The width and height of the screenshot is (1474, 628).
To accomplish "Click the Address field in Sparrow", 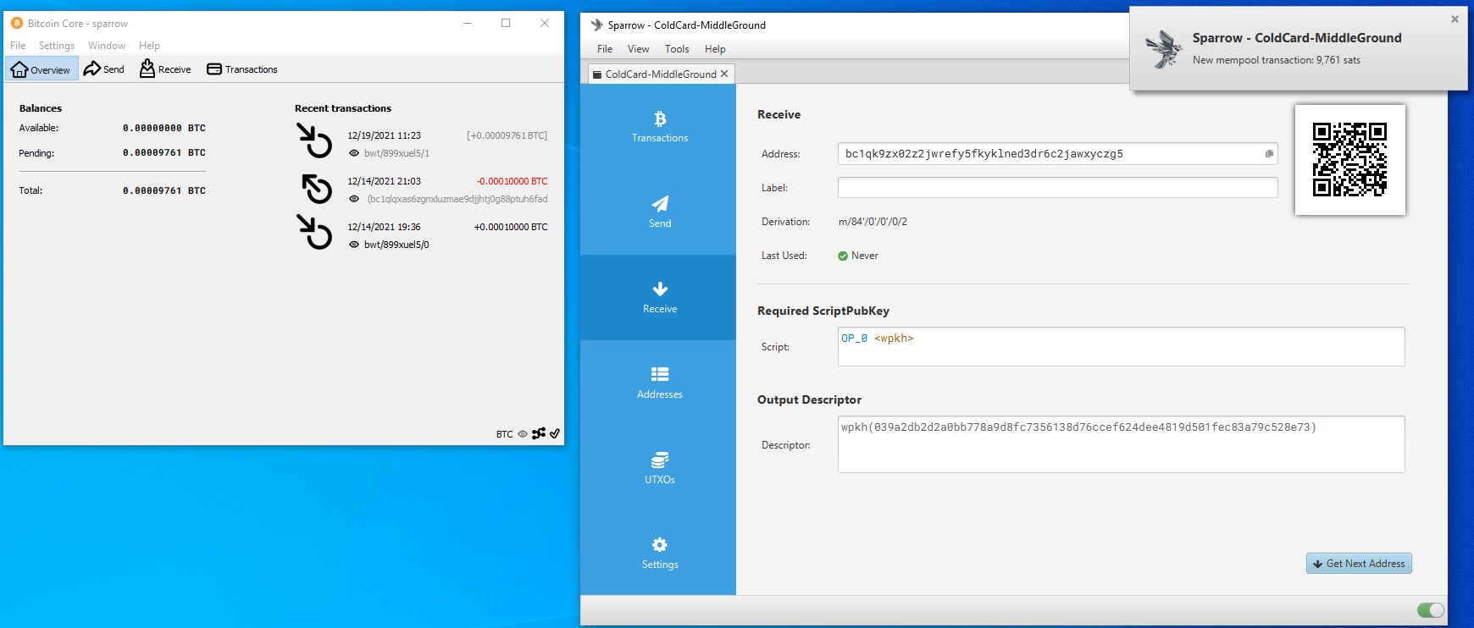I will click(1057, 154).
